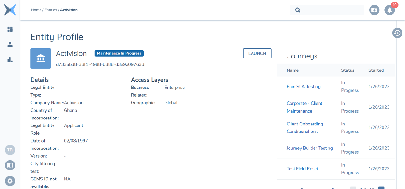Viewport: 405px width, 189px height.
Task: Open the Eoin SLA Testing journey
Action: [x=303, y=87]
